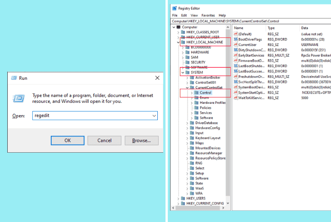
Task: Open the File menu in Registry Editor
Action: click(175, 15)
